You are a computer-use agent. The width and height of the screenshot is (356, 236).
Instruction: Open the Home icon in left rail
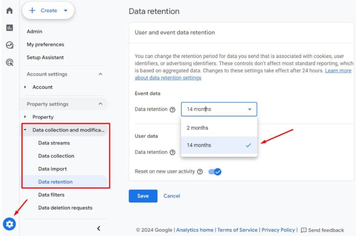tap(9, 10)
